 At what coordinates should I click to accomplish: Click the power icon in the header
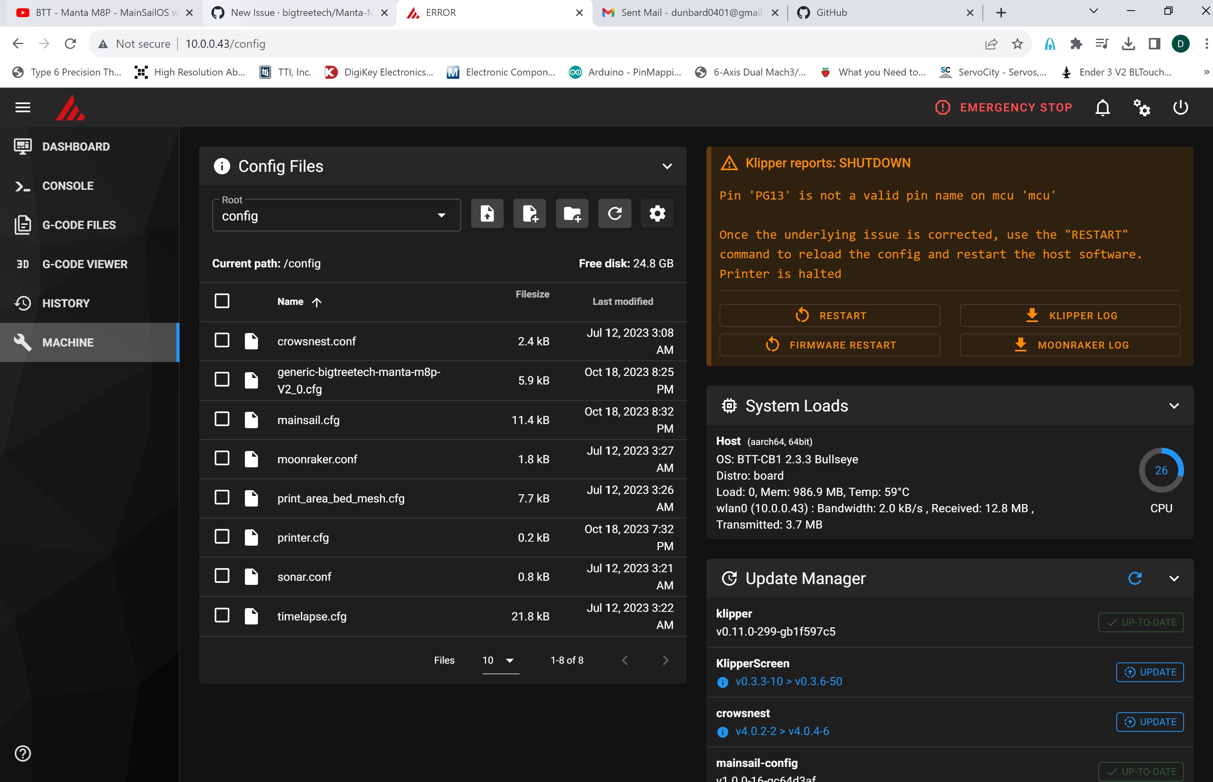pyautogui.click(x=1180, y=107)
